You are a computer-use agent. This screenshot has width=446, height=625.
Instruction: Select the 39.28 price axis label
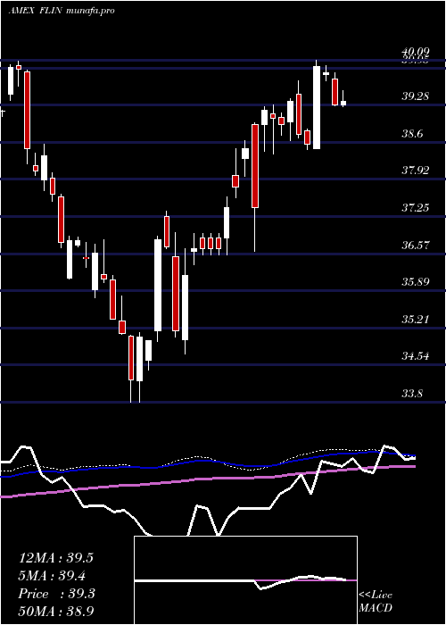416,96
